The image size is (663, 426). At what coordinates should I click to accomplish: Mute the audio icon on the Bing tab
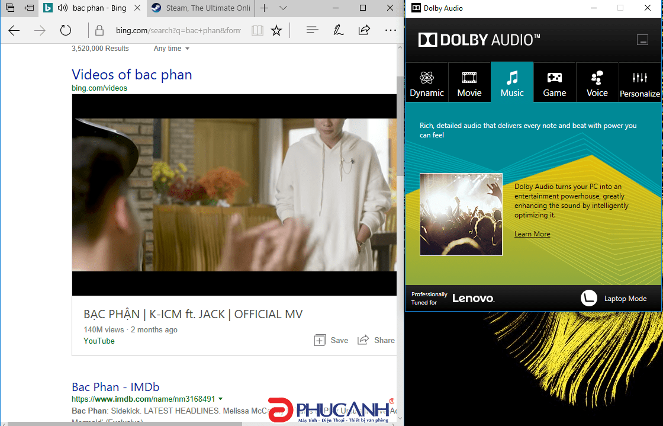[63, 8]
